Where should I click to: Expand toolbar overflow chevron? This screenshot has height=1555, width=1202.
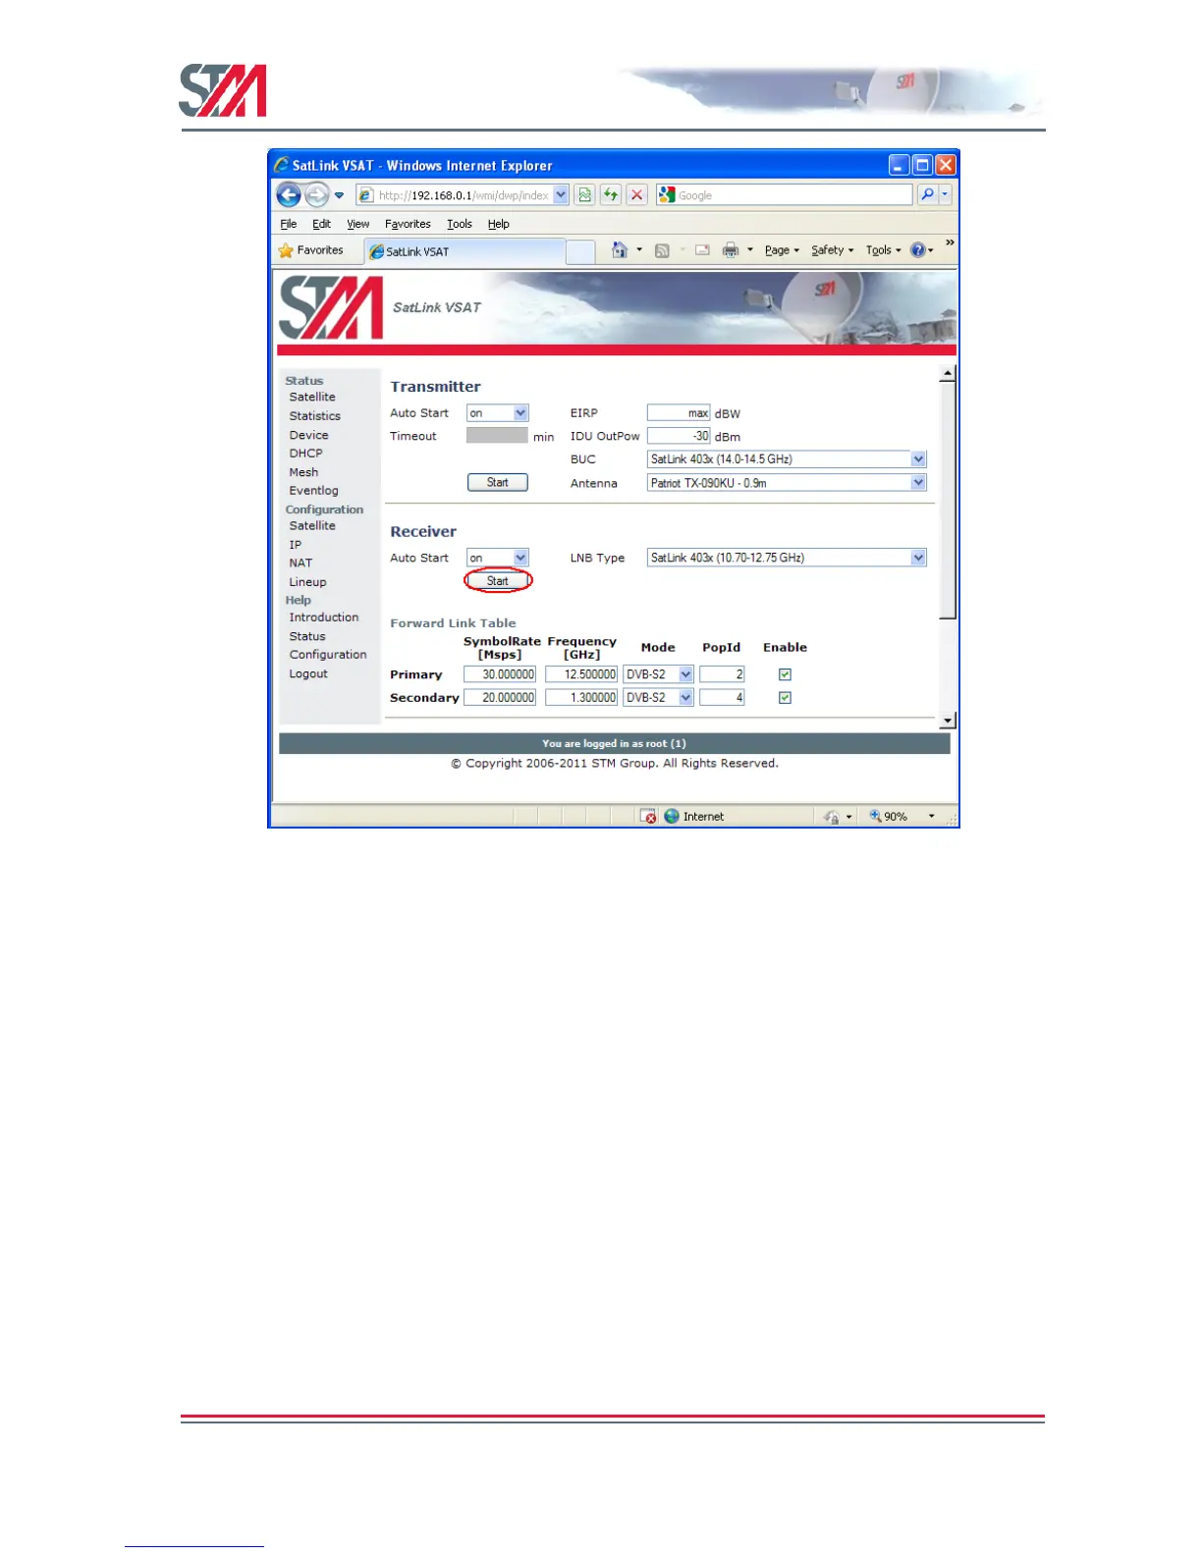pos(950,242)
